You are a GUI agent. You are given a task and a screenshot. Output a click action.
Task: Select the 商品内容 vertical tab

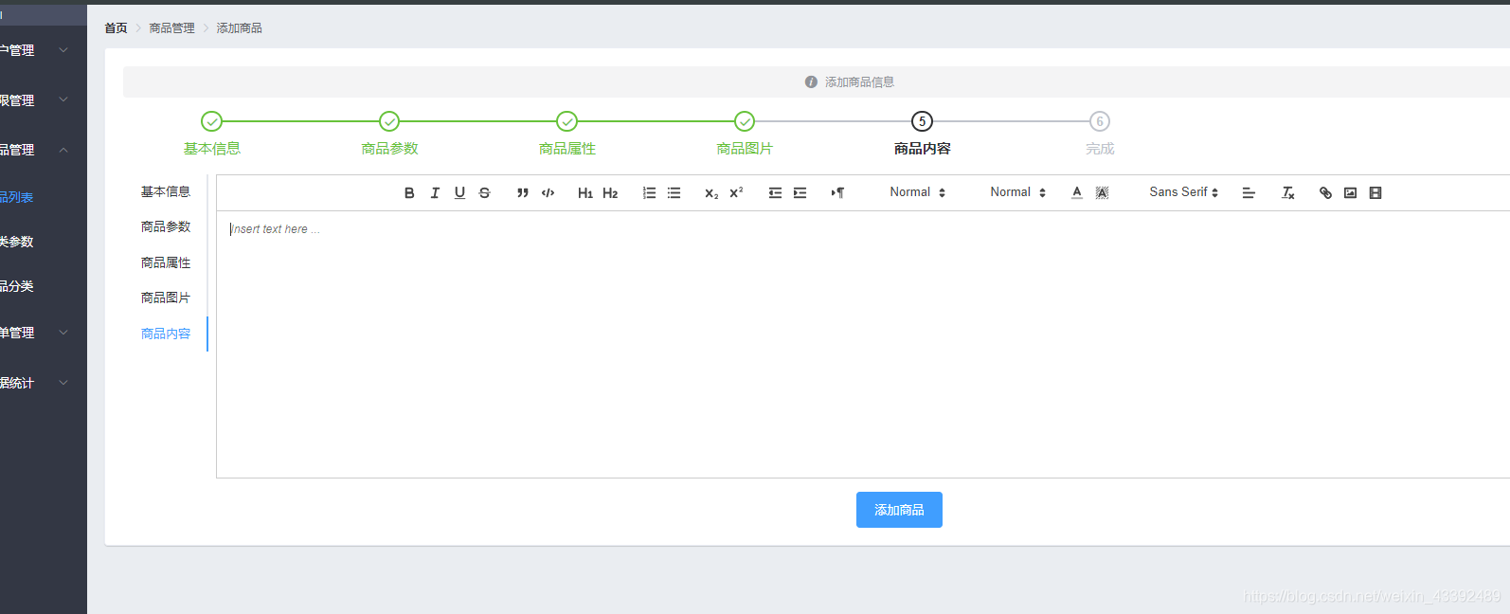[166, 334]
